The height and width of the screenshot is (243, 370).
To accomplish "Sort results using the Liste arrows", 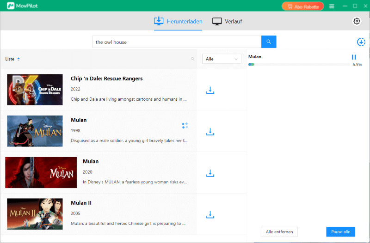I will (x=18, y=59).
